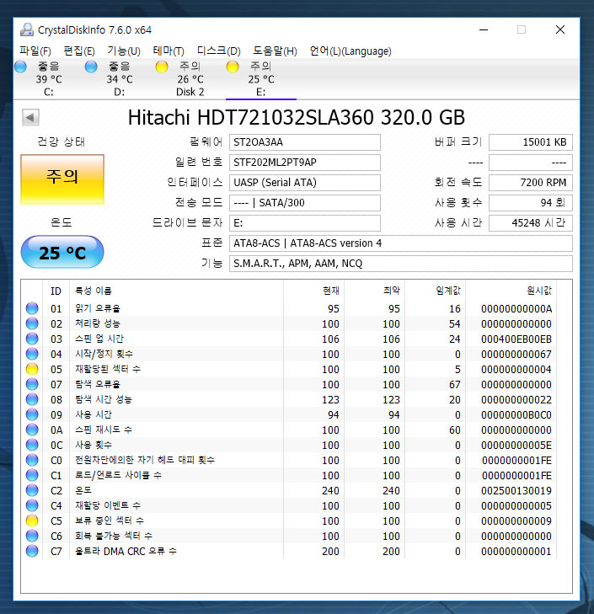Click the firmware field ST2OA3AA
The width and height of the screenshot is (594, 614).
click(304, 142)
